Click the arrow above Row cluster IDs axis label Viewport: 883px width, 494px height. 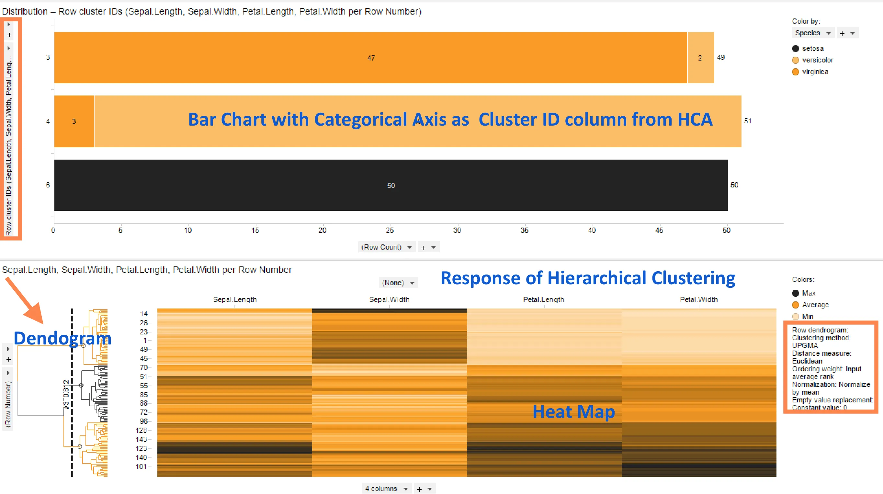(8, 48)
